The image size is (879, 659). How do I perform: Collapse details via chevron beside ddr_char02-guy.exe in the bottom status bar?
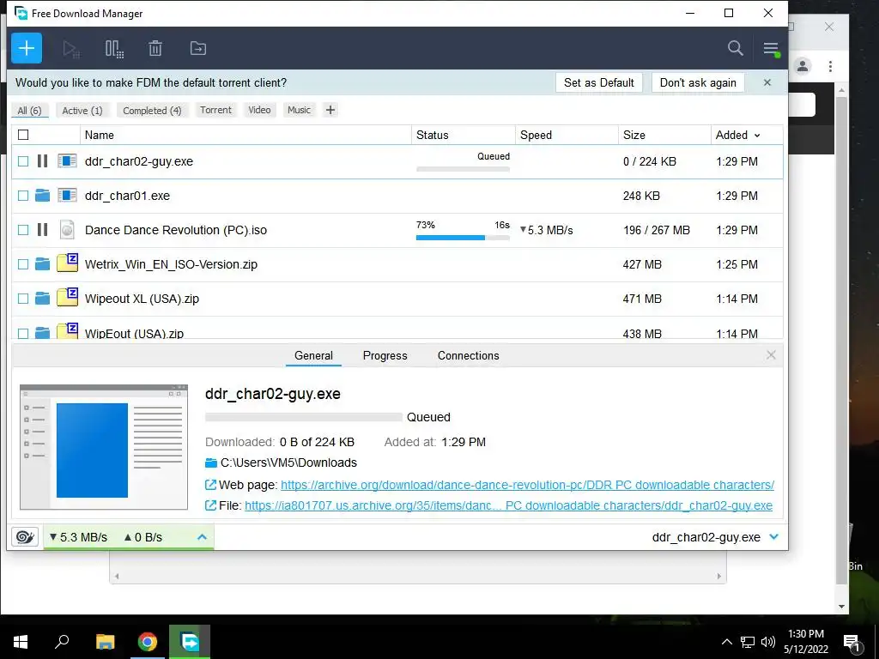coord(773,537)
